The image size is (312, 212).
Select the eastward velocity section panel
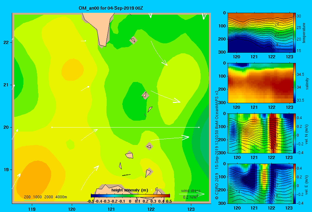pyautogui.click(x=260, y=184)
